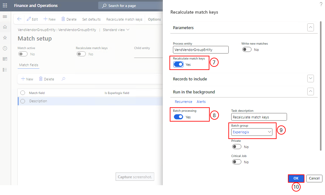Screen dimensions: 325x195
Task: Open the app launcher waffle icon
Action: coord(5,6)
